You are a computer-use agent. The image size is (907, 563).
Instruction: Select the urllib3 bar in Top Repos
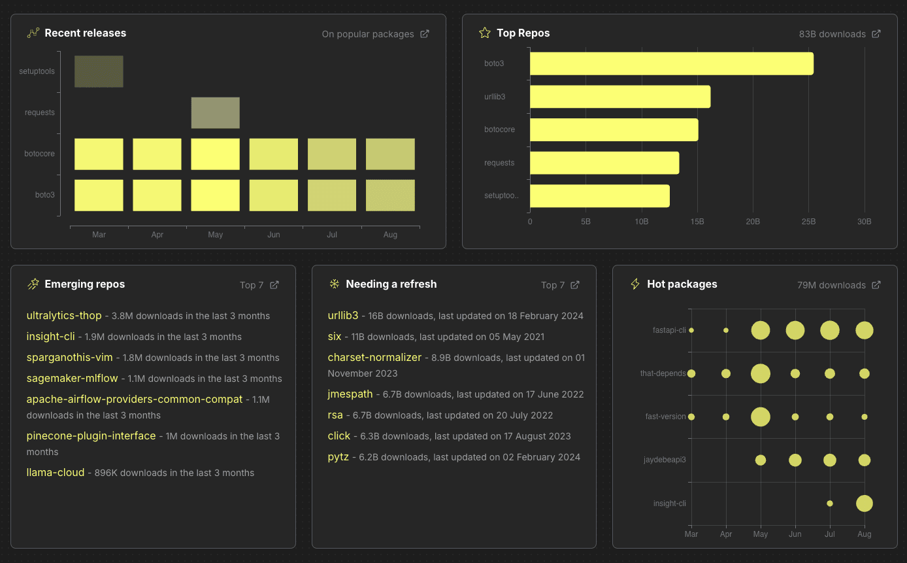point(620,97)
